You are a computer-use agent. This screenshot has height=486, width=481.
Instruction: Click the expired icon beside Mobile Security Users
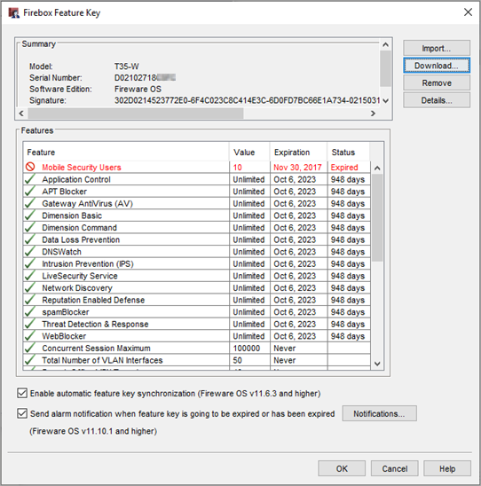coord(30,167)
